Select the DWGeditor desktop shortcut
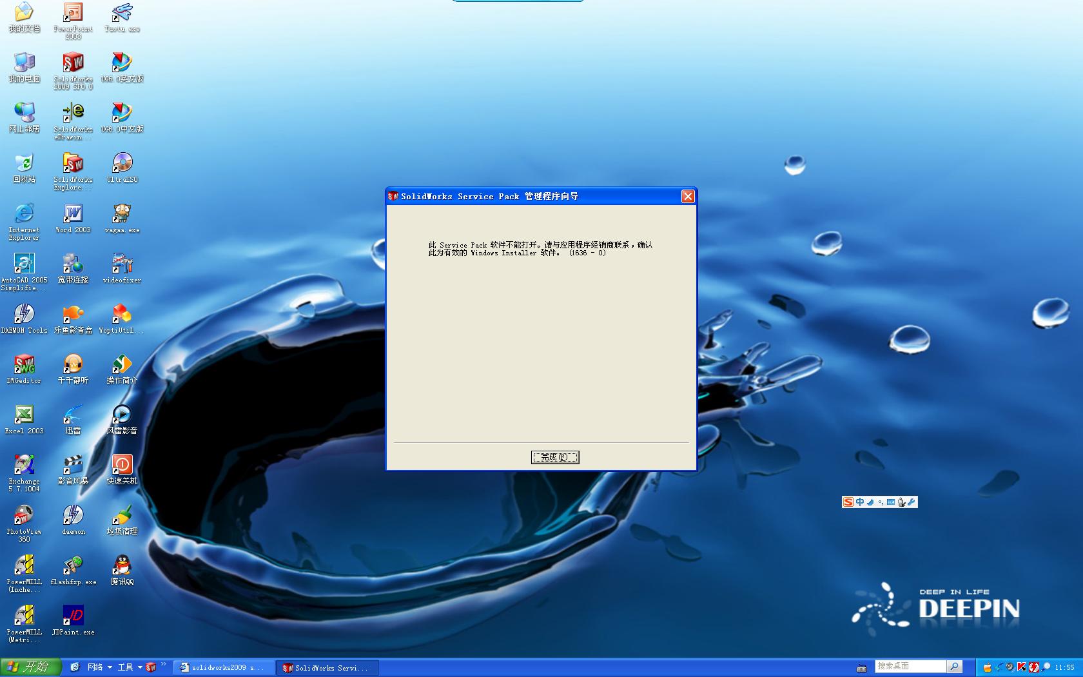Image resolution: width=1083 pixels, height=677 pixels. (x=24, y=369)
